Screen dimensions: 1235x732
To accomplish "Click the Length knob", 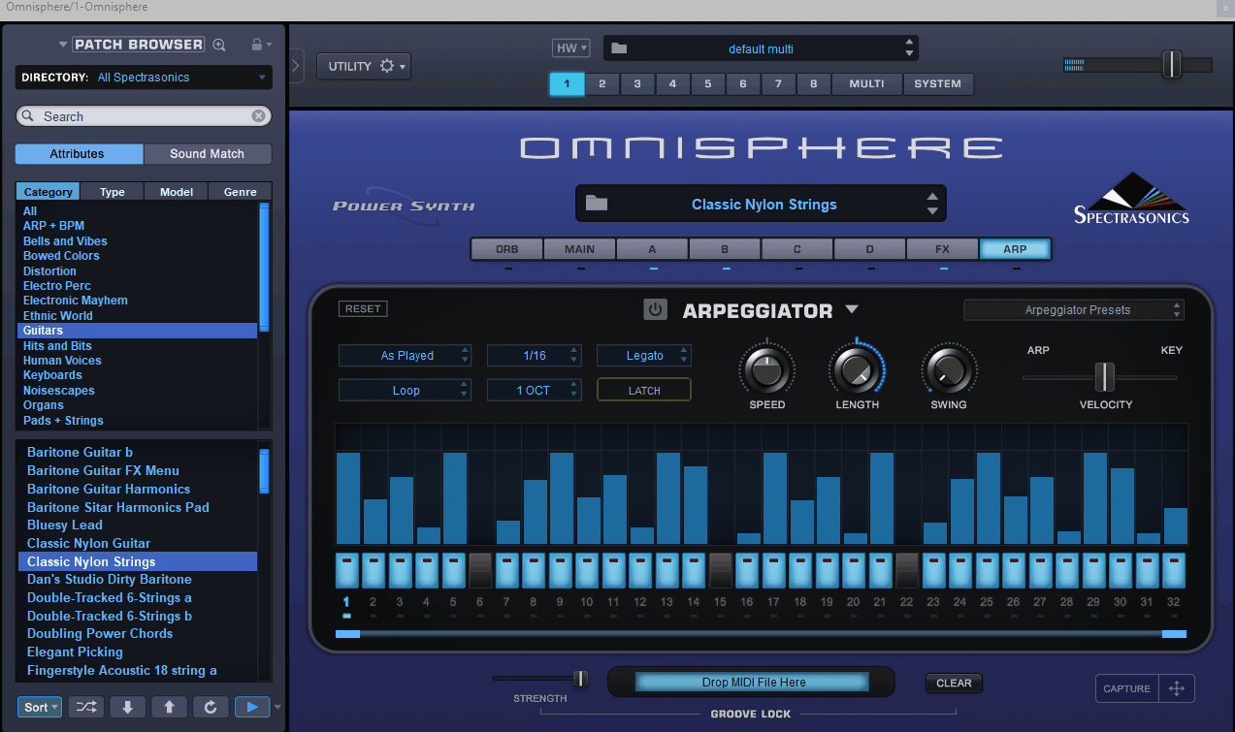I will point(857,370).
